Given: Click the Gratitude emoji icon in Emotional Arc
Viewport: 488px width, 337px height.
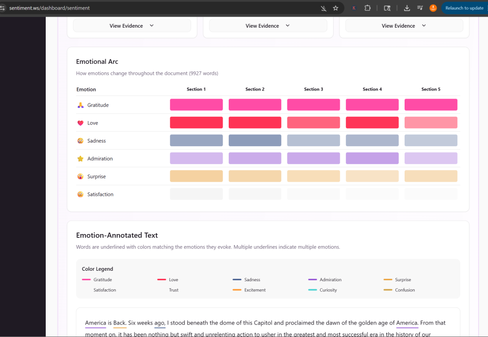Looking at the screenshot, I should click(80, 105).
